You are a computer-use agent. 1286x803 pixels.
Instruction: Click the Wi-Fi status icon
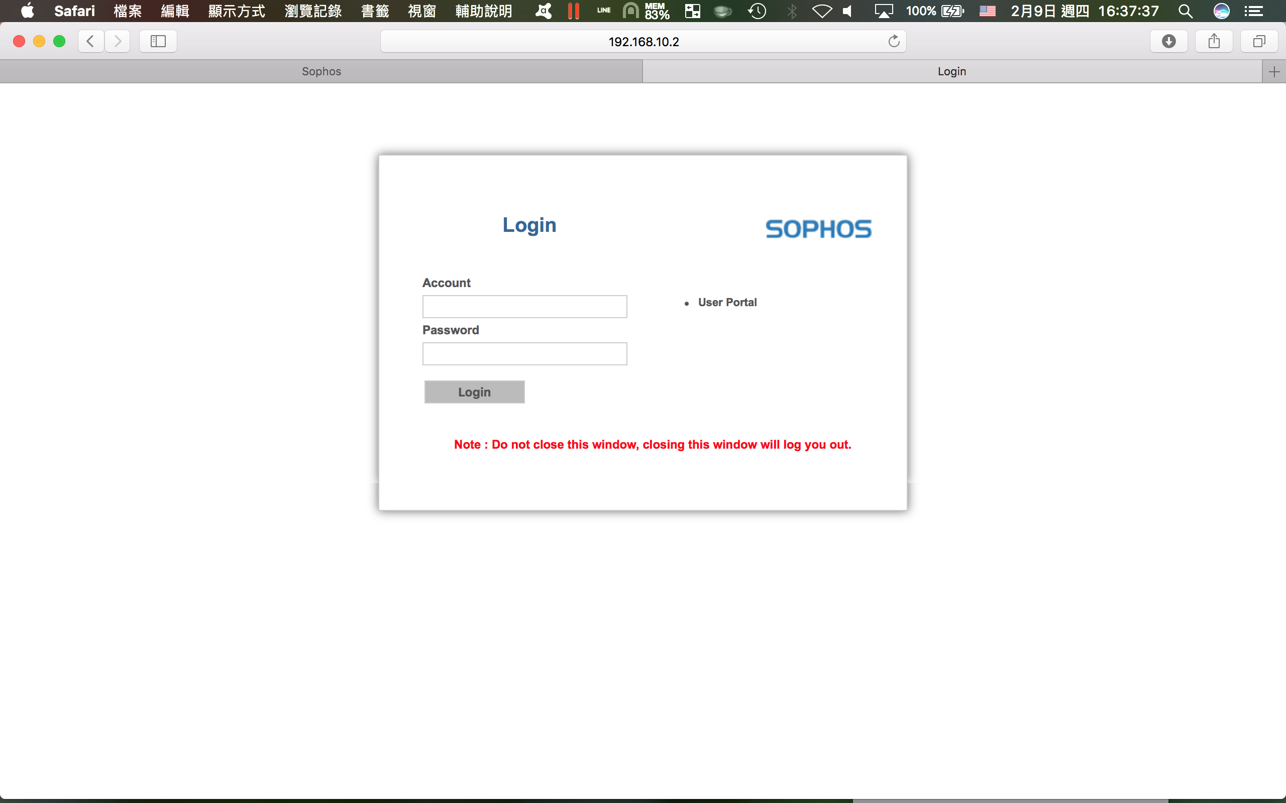(821, 11)
